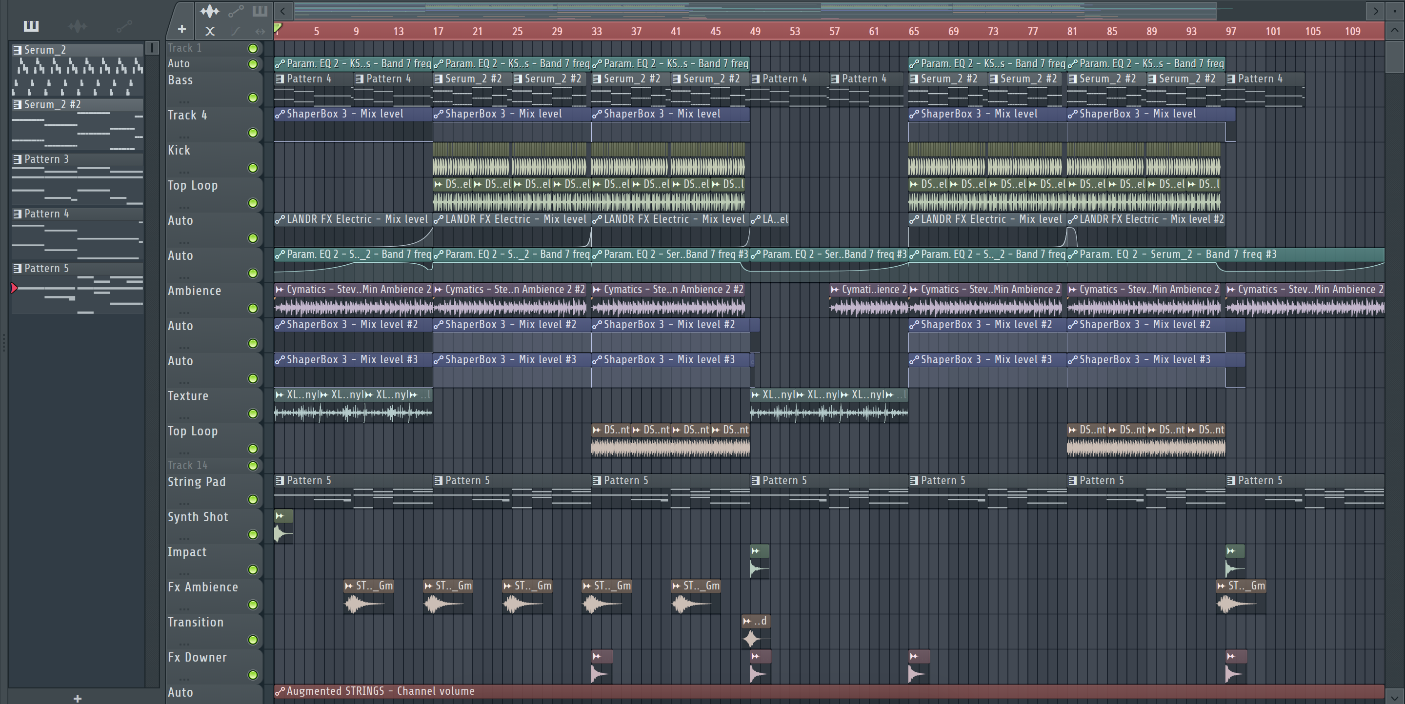Image resolution: width=1405 pixels, height=704 pixels.
Task: Add new pattern with bottom plus button
Action: point(78,698)
